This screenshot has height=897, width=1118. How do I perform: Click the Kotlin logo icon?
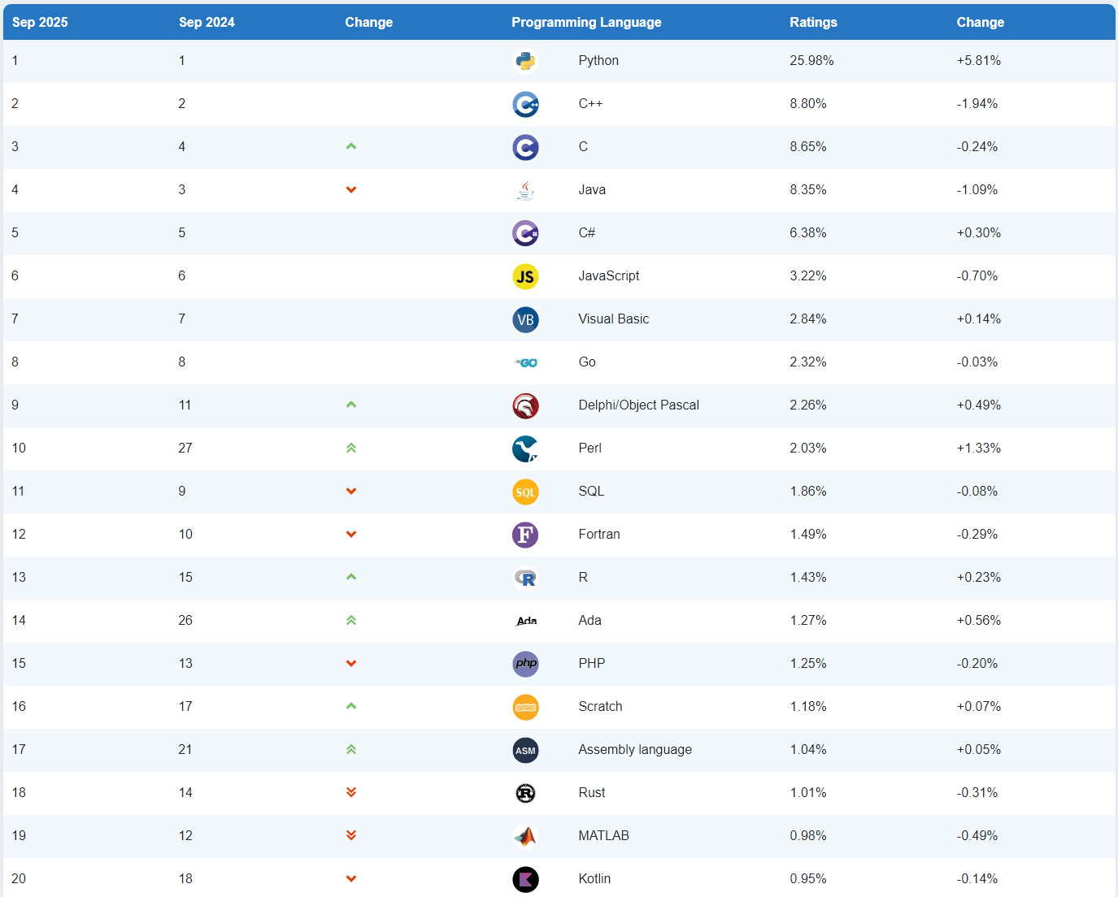tap(525, 879)
